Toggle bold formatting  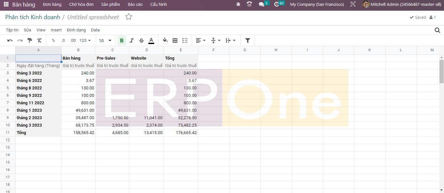[x=122, y=40]
